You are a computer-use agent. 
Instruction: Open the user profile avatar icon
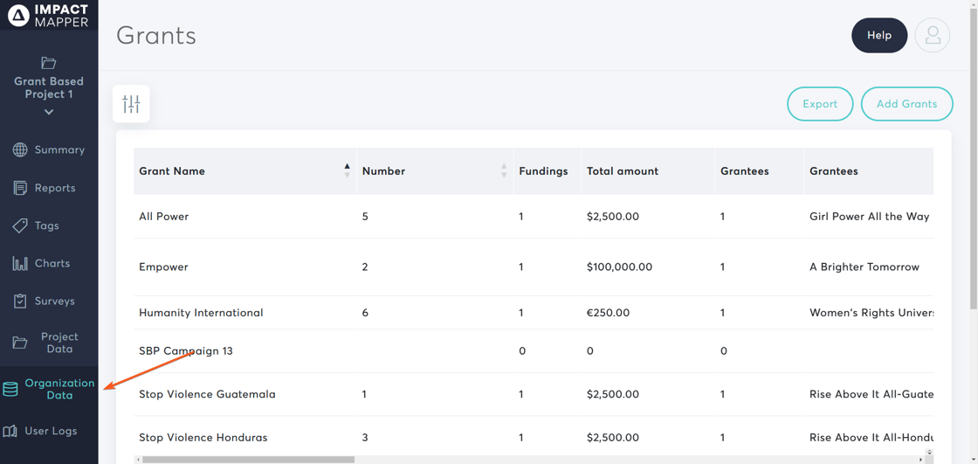point(932,36)
